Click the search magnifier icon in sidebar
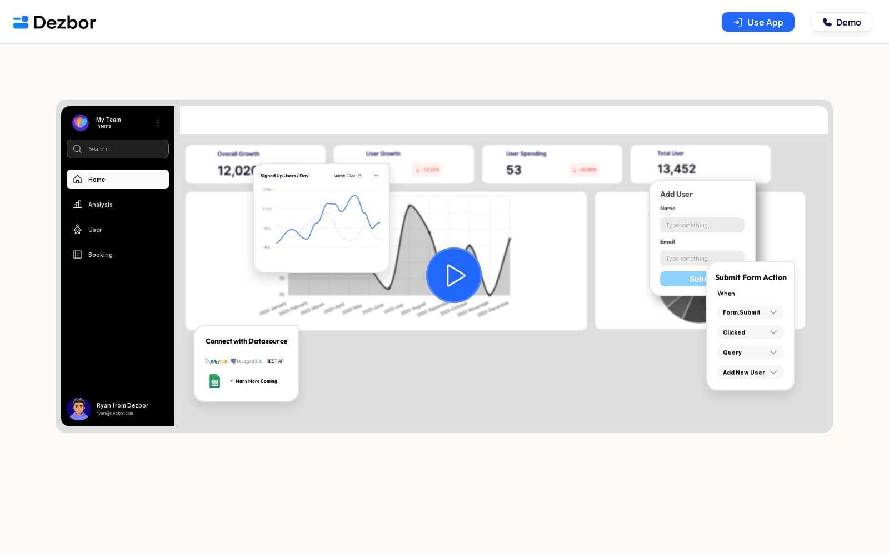Image resolution: width=889 pixels, height=556 pixels. click(x=78, y=149)
